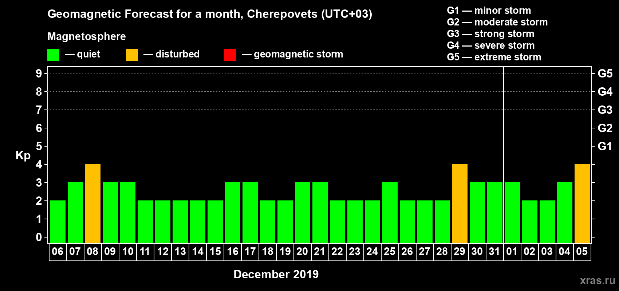Click the G4 label on right axis
619x291 pixels.
[605, 92]
